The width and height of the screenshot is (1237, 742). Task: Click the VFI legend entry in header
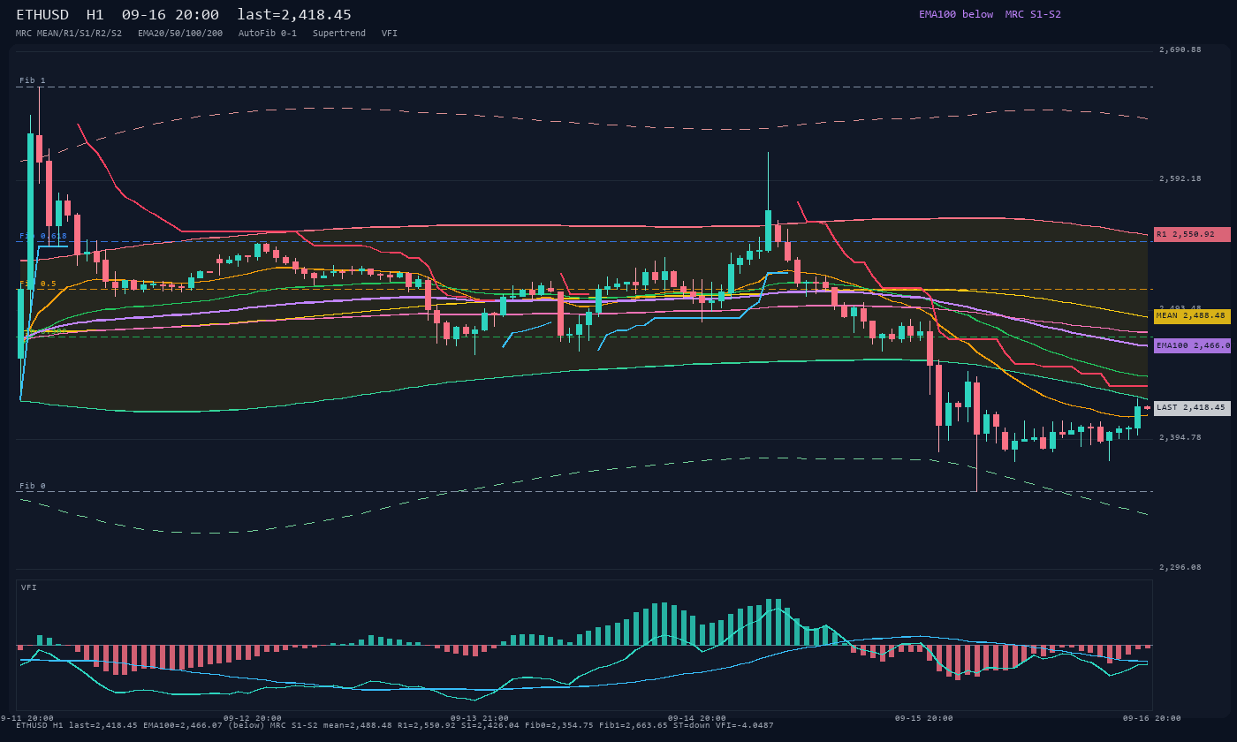(x=390, y=33)
